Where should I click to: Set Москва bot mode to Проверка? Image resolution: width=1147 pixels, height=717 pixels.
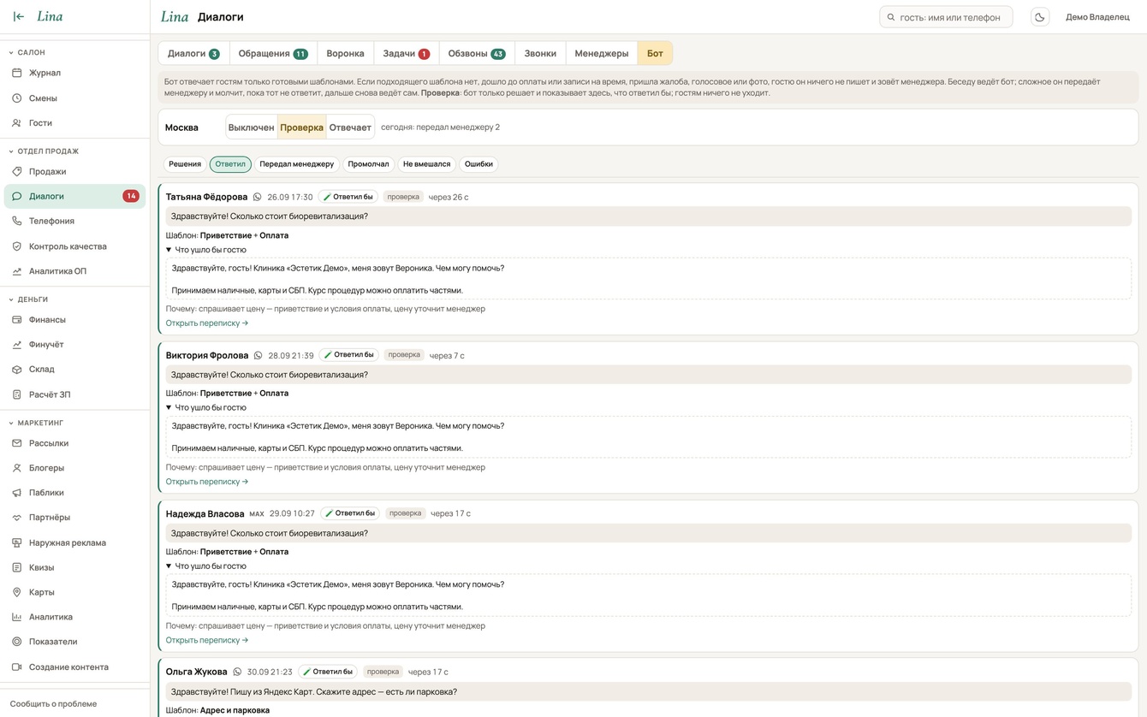(302, 127)
